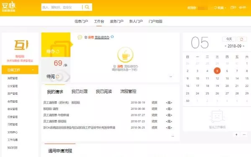Click the message icon showing 0 in header

233,8
